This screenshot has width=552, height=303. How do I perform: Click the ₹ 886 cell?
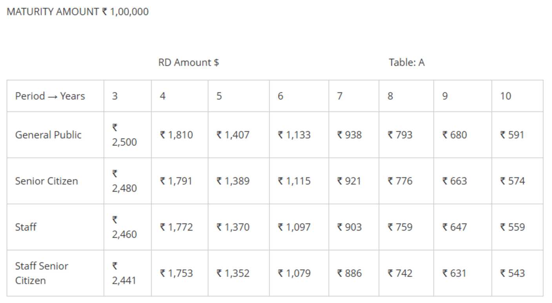[349, 273]
